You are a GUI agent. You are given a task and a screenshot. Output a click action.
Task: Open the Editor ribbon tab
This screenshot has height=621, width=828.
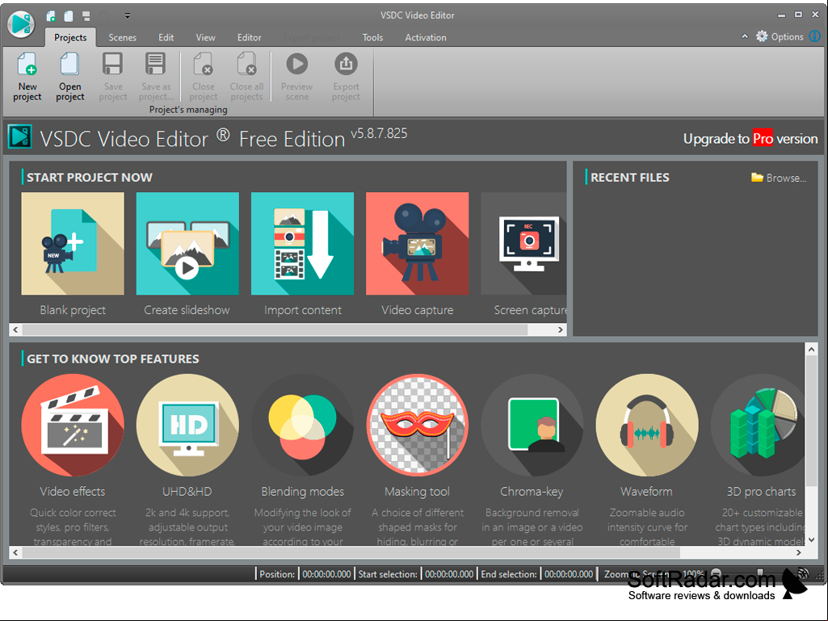250,37
